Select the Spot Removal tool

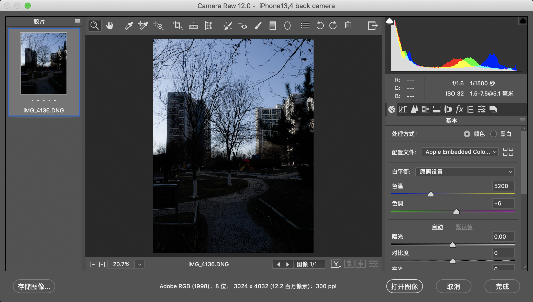[x=227, y=26]
